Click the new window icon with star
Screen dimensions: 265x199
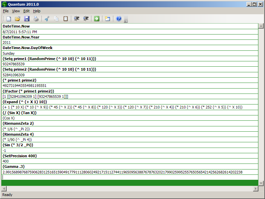point(108,19)
